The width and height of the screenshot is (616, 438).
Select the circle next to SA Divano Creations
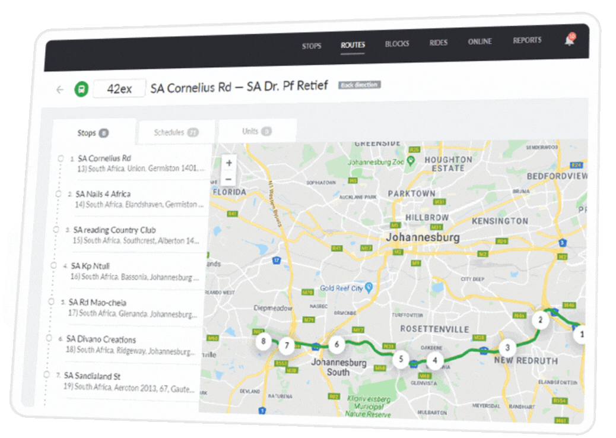[x=49, y=339]
